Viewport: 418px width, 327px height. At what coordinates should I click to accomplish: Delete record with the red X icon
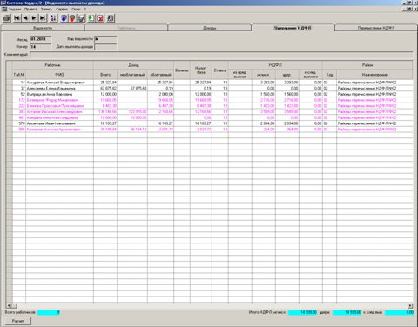pyautogui.click(x=100, y=18)
